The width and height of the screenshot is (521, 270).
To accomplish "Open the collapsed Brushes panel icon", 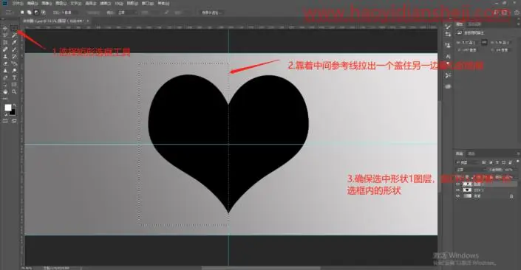I will coord(448,27).
